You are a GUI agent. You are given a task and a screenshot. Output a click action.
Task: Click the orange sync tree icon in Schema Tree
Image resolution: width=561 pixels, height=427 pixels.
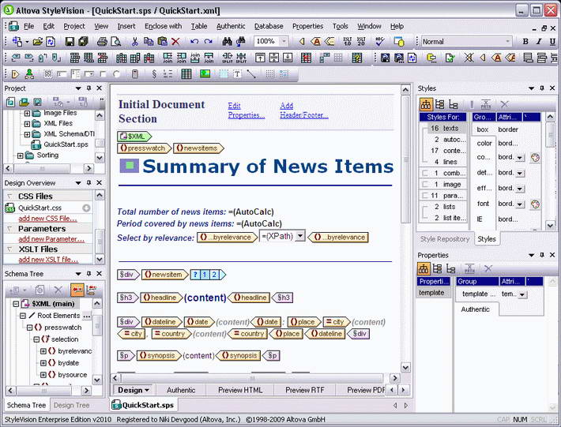click(x=77, y=290)
